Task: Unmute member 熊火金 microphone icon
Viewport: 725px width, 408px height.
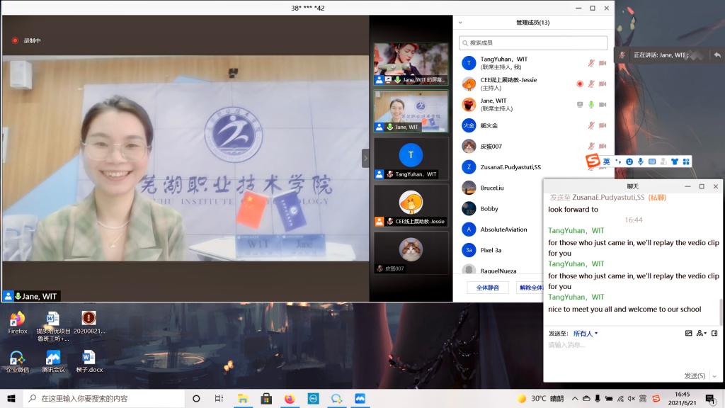Action: [x=591, y=125]
